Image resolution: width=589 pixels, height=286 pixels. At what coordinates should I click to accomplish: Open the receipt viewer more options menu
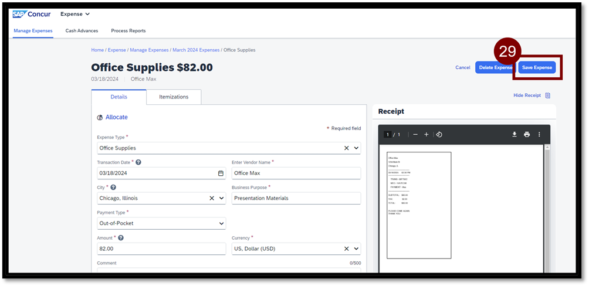pyautogui.click(x=539, y=135)
